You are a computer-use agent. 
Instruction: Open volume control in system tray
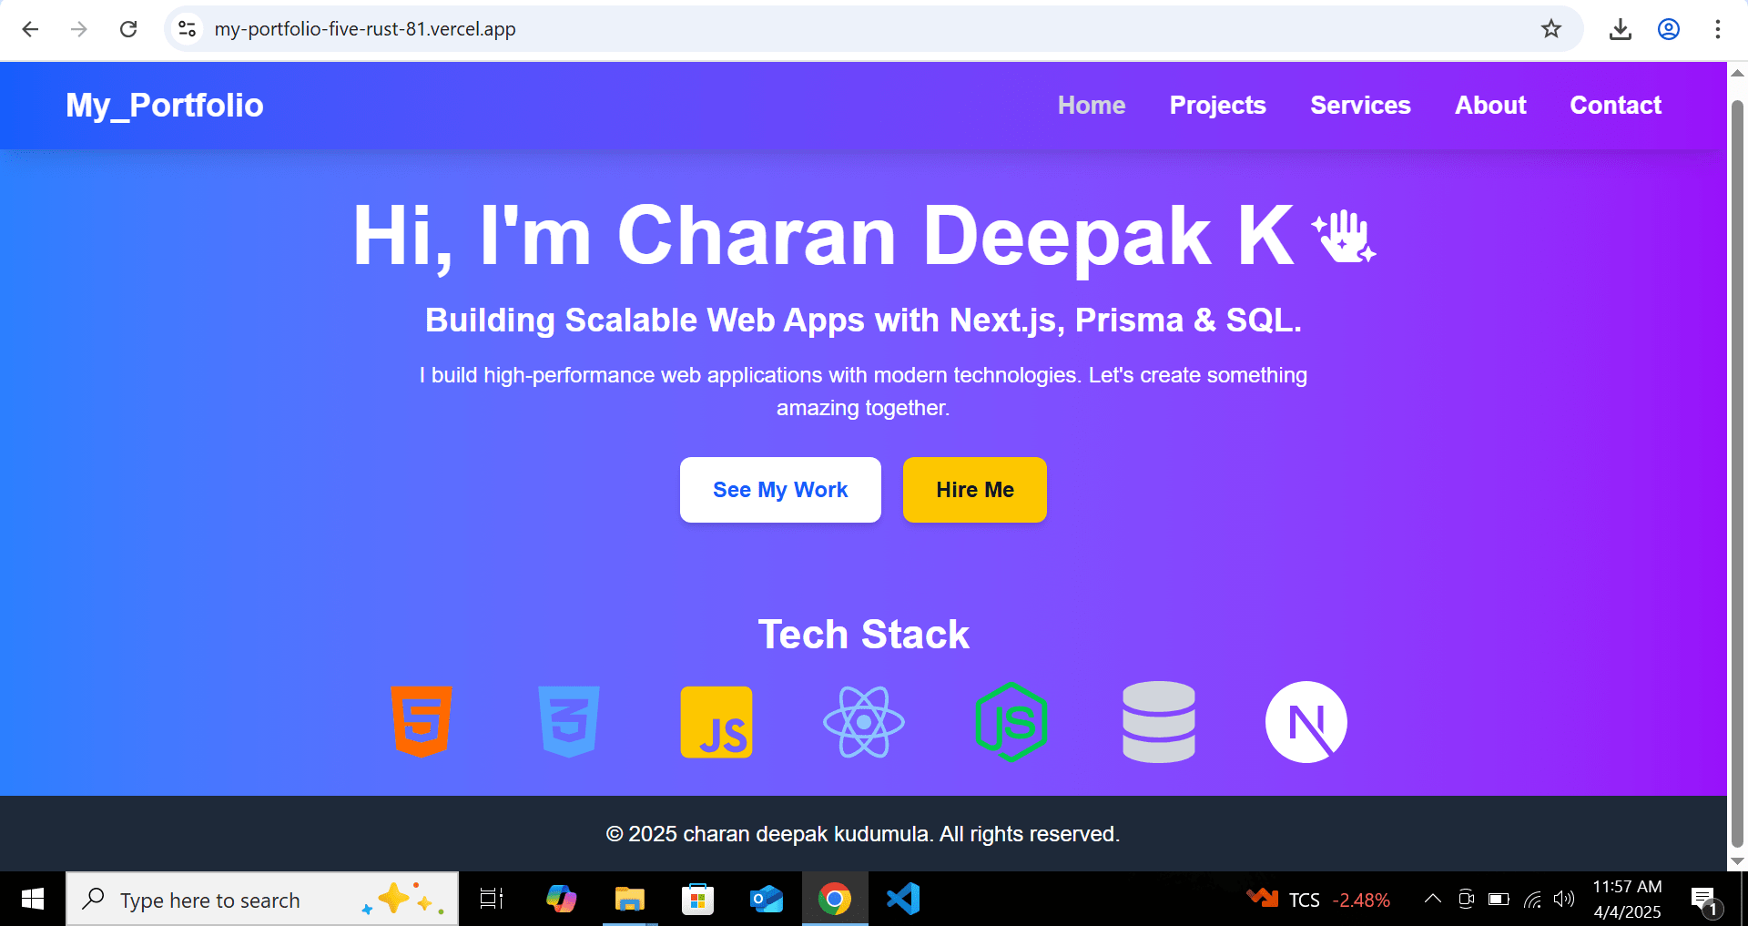tap(1564, 900)
